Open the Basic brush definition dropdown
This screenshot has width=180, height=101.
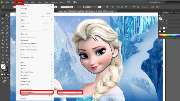tap(74, 7)
